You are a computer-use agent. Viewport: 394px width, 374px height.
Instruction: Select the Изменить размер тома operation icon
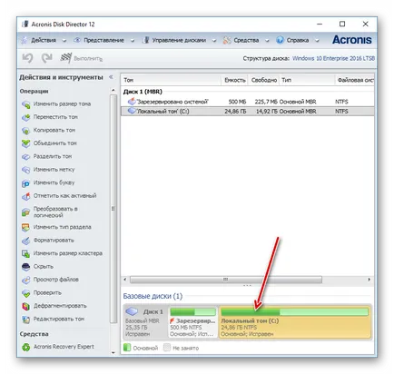pos(26,104)
